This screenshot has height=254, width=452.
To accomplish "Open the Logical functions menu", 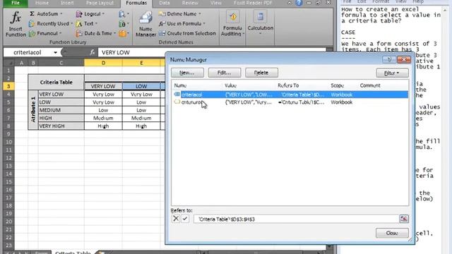I will click(x=90, y=14).
